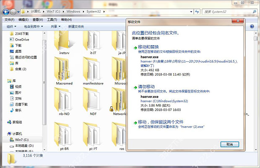Viewport: 260px width, 168px height.
Task: Select 视频 library
Action: pyautogui.click(x=16, y=87)
